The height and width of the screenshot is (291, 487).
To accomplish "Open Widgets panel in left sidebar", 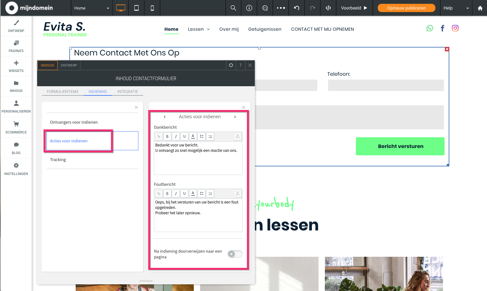I will click(x=16, y=66).
